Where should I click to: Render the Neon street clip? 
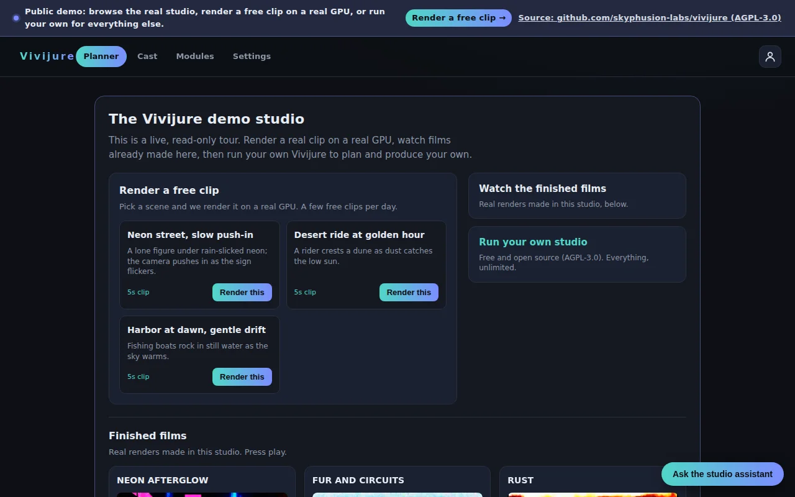(x=242, y=293)
